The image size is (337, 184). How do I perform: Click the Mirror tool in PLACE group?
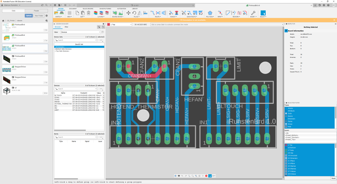pyautogui.click(x=140, y=13)
